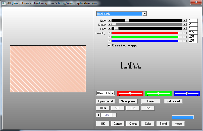Click the Color button
This screenshot has width=203, height=131.
pyautogui.click(x=148, y=124)
